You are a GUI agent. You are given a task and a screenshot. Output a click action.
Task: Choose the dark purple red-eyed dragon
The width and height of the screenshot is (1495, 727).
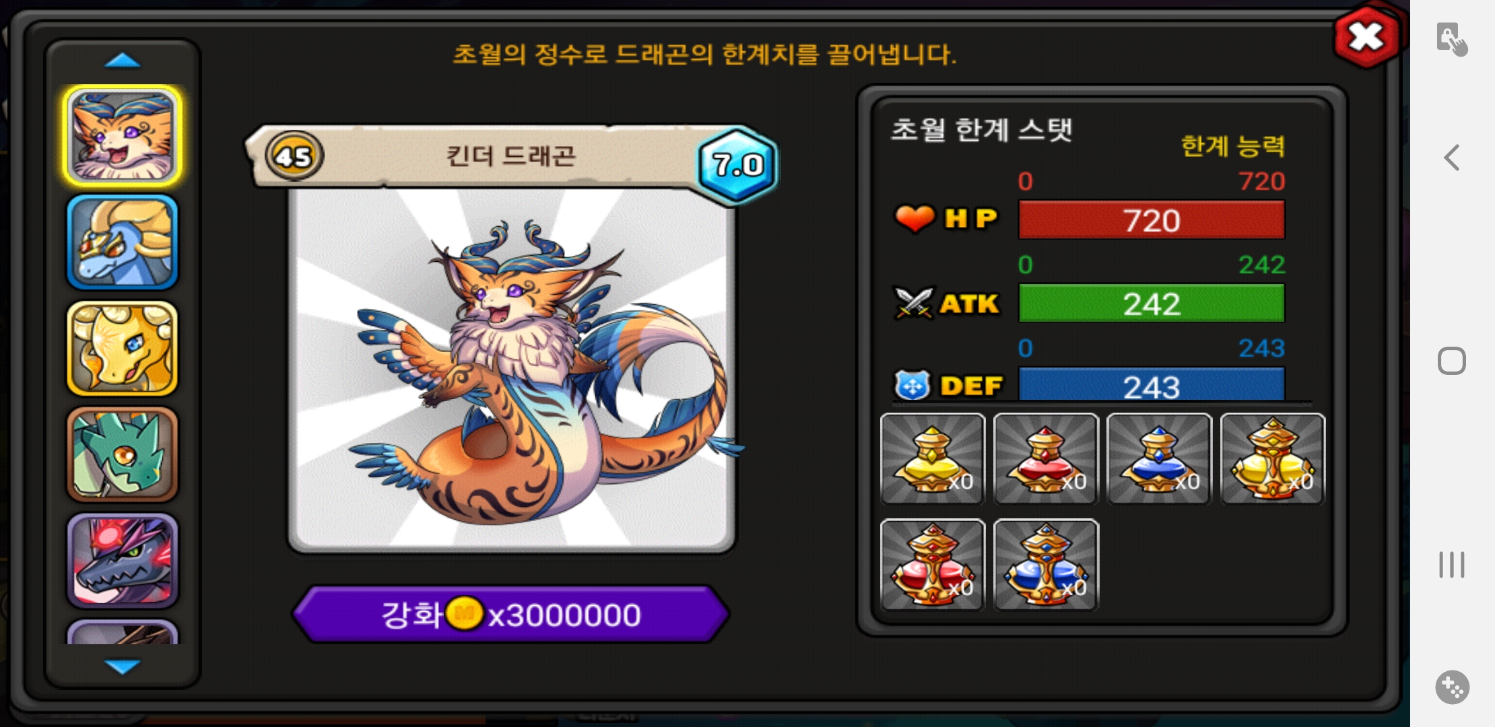click(x=122, y=561)
